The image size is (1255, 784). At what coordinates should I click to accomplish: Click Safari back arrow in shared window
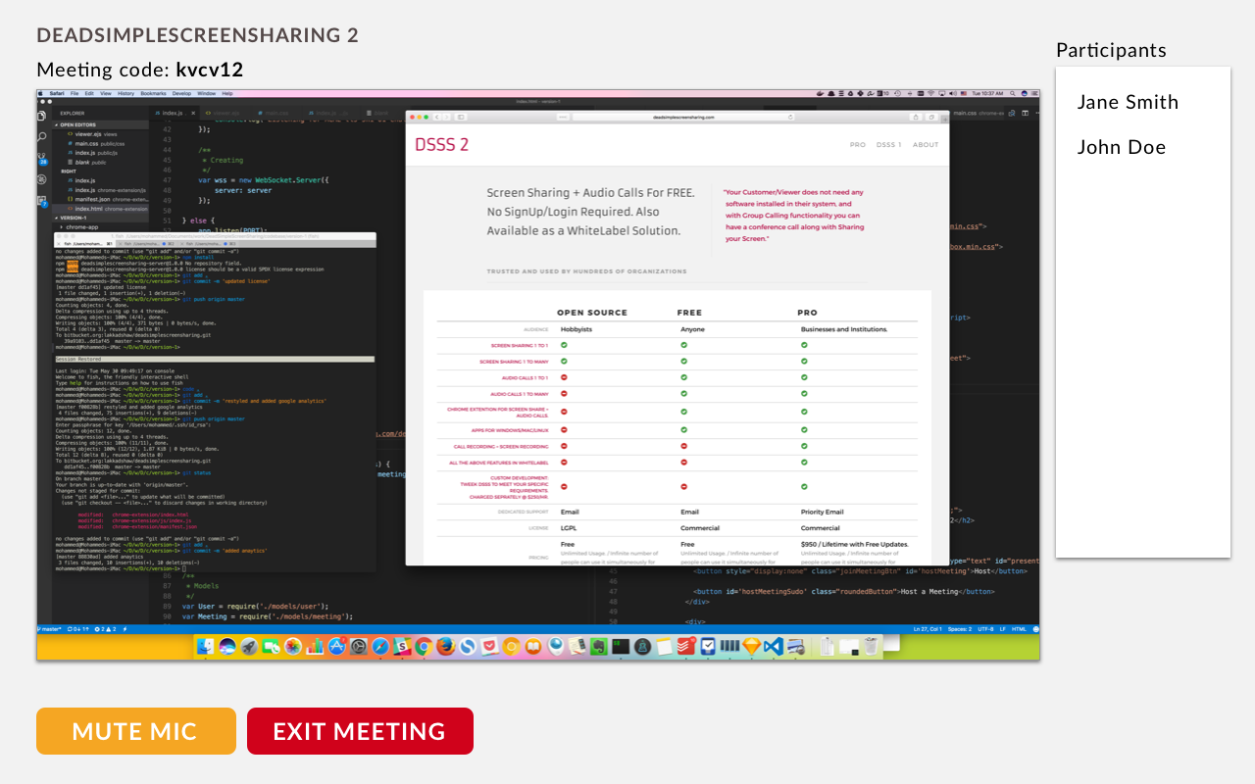(437, 117)
